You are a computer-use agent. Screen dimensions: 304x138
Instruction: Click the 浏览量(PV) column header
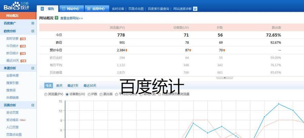(x=117, y=28)
